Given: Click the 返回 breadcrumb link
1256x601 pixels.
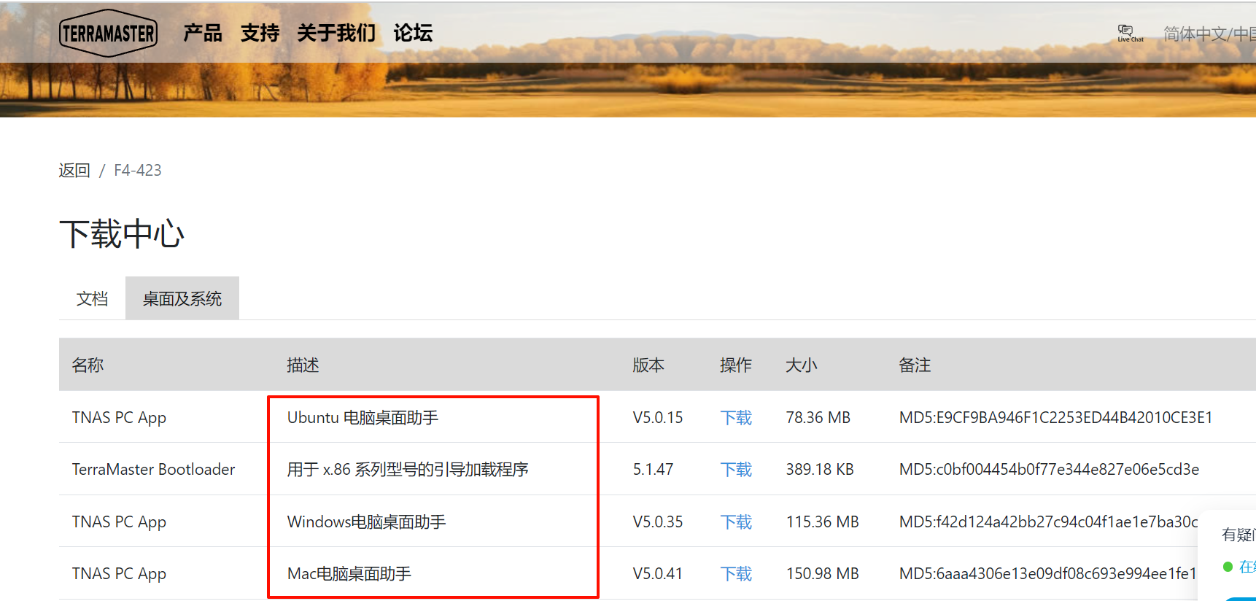Looking at the screenshot, I should (x=74, y=171).
